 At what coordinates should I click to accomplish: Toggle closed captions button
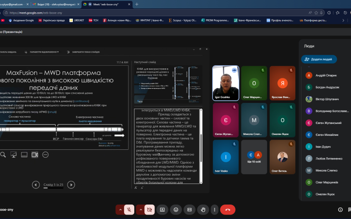190,210
